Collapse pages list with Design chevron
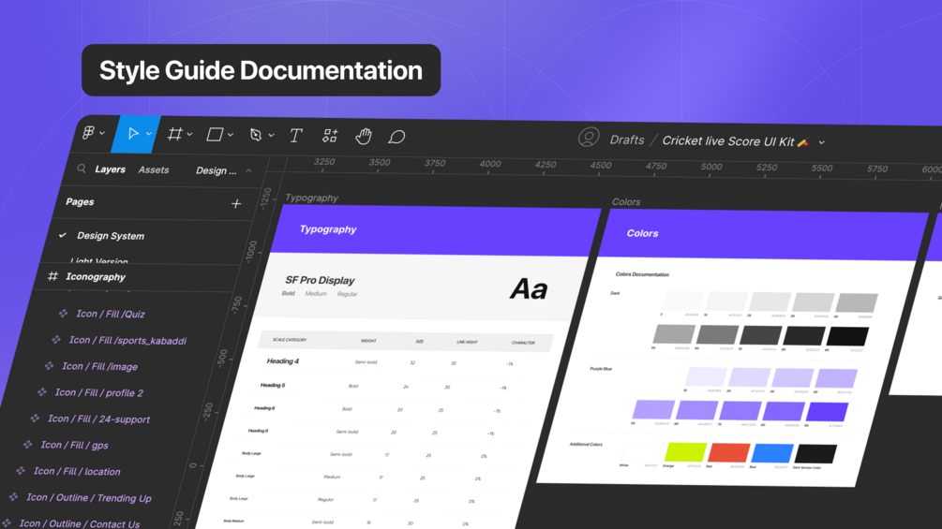 [248, 171]
